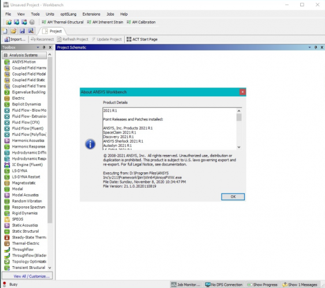Select the Fluid Flow (Fluent) icon
325x288 pixels.
pyautogui.click(x=7, y=128)
